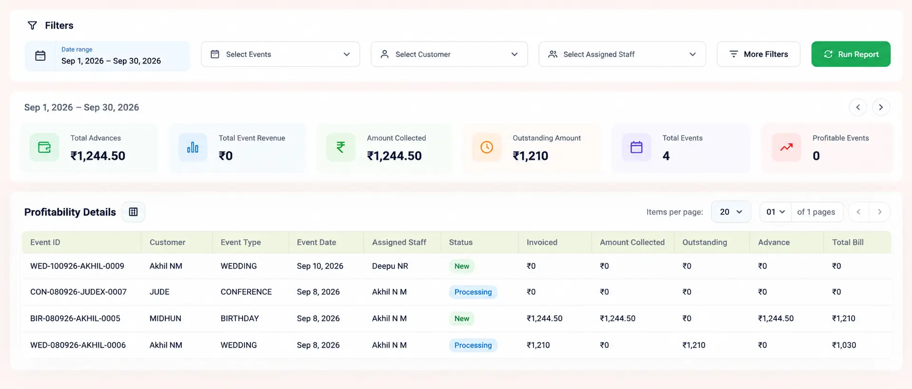Open More Filters
This screenshot has width=912, height=389.
(x=758, y=54)
